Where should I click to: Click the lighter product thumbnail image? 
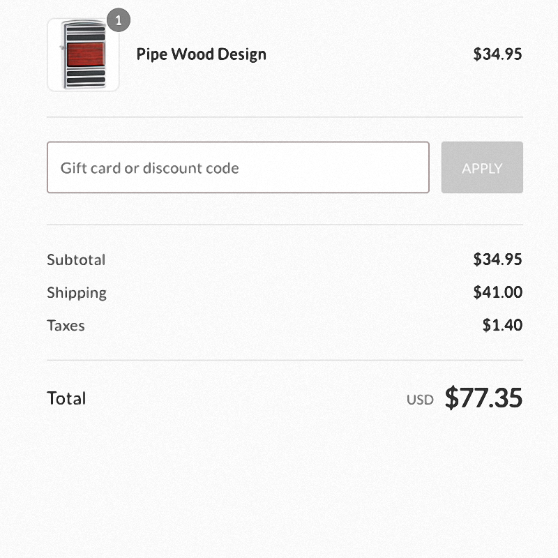[x=83, y=54]
